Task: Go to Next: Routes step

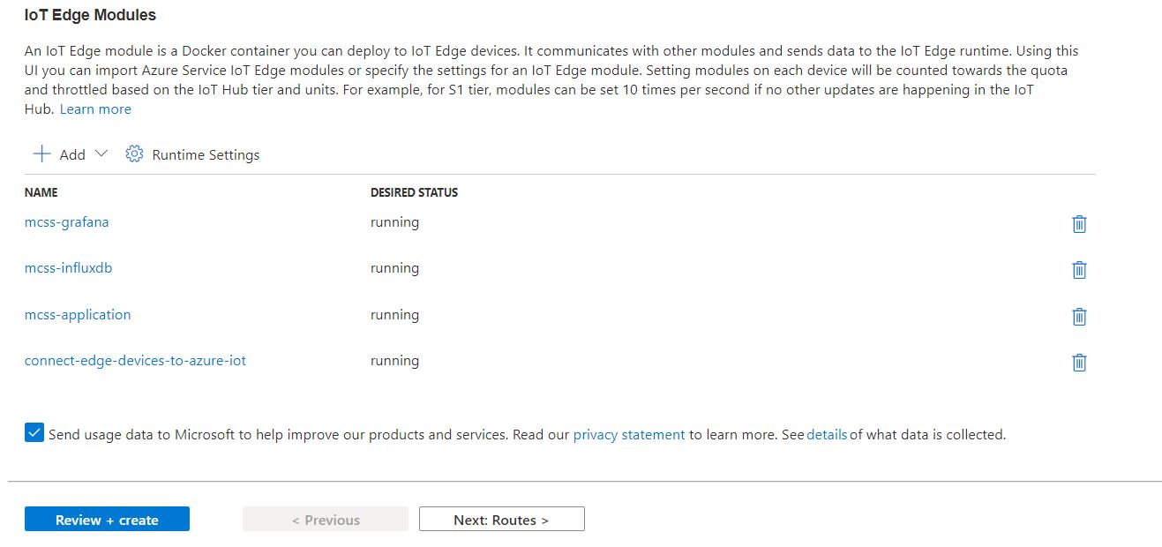Action: click(501, 520)
